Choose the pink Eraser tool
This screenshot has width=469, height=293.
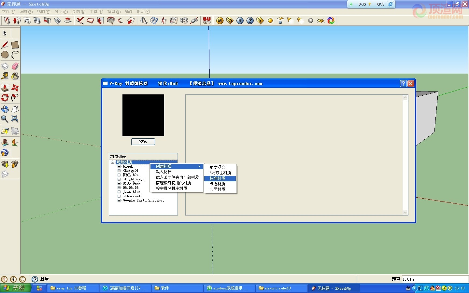click(15, 66)
